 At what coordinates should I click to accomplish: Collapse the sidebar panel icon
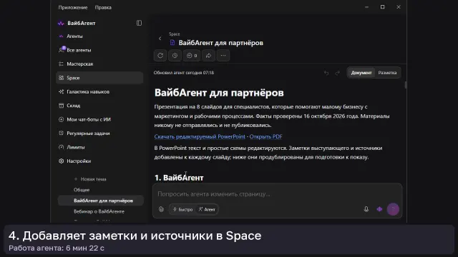[139, 23]
